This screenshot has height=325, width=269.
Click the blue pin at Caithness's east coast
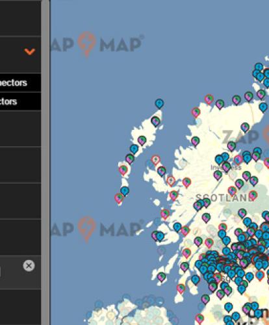coord(263,108)
